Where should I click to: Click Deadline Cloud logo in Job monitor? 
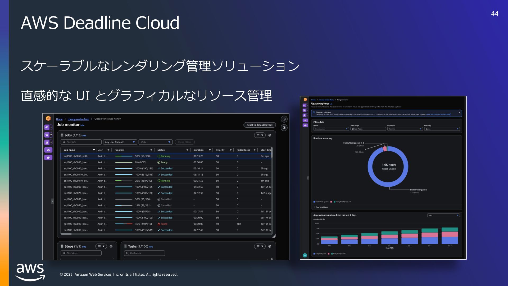click(x=48, y=118)
